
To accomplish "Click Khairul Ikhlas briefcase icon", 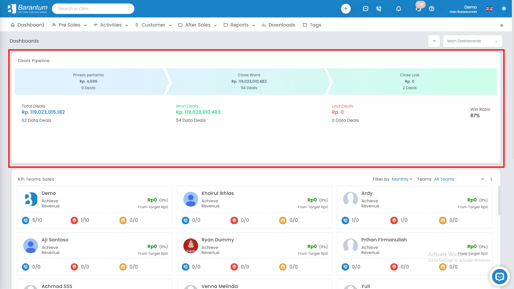I will 283,220.
